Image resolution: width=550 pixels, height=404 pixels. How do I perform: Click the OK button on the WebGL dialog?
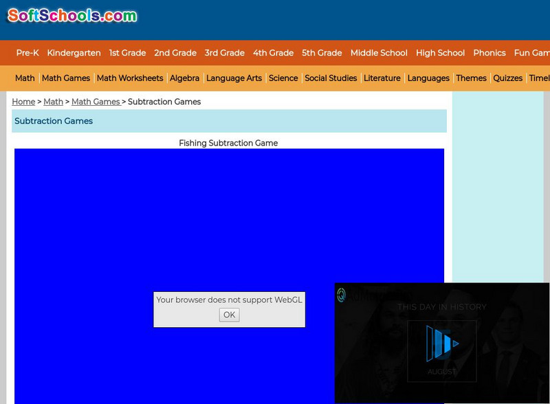[229, 315]
